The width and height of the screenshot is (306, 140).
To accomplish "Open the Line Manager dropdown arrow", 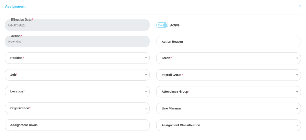I will coord(297,108).
